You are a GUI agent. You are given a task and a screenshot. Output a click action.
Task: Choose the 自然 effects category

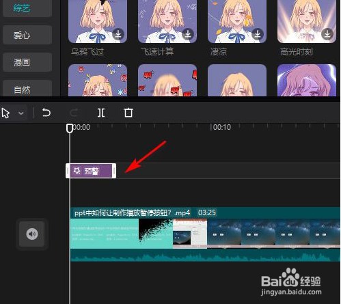tap(27, 89)
